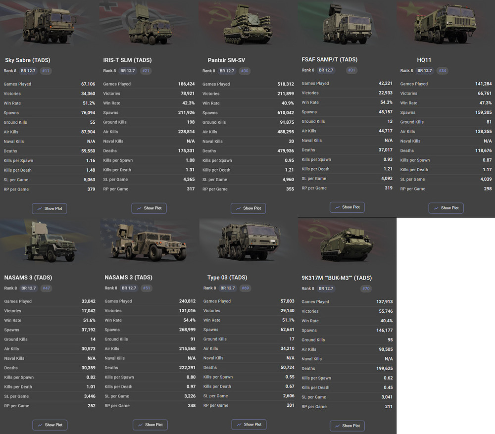Viewport: 495px width, 434px height.
Task: Click the BR 12.7 badge on Sky Sabre
Action: click(28, 71)
